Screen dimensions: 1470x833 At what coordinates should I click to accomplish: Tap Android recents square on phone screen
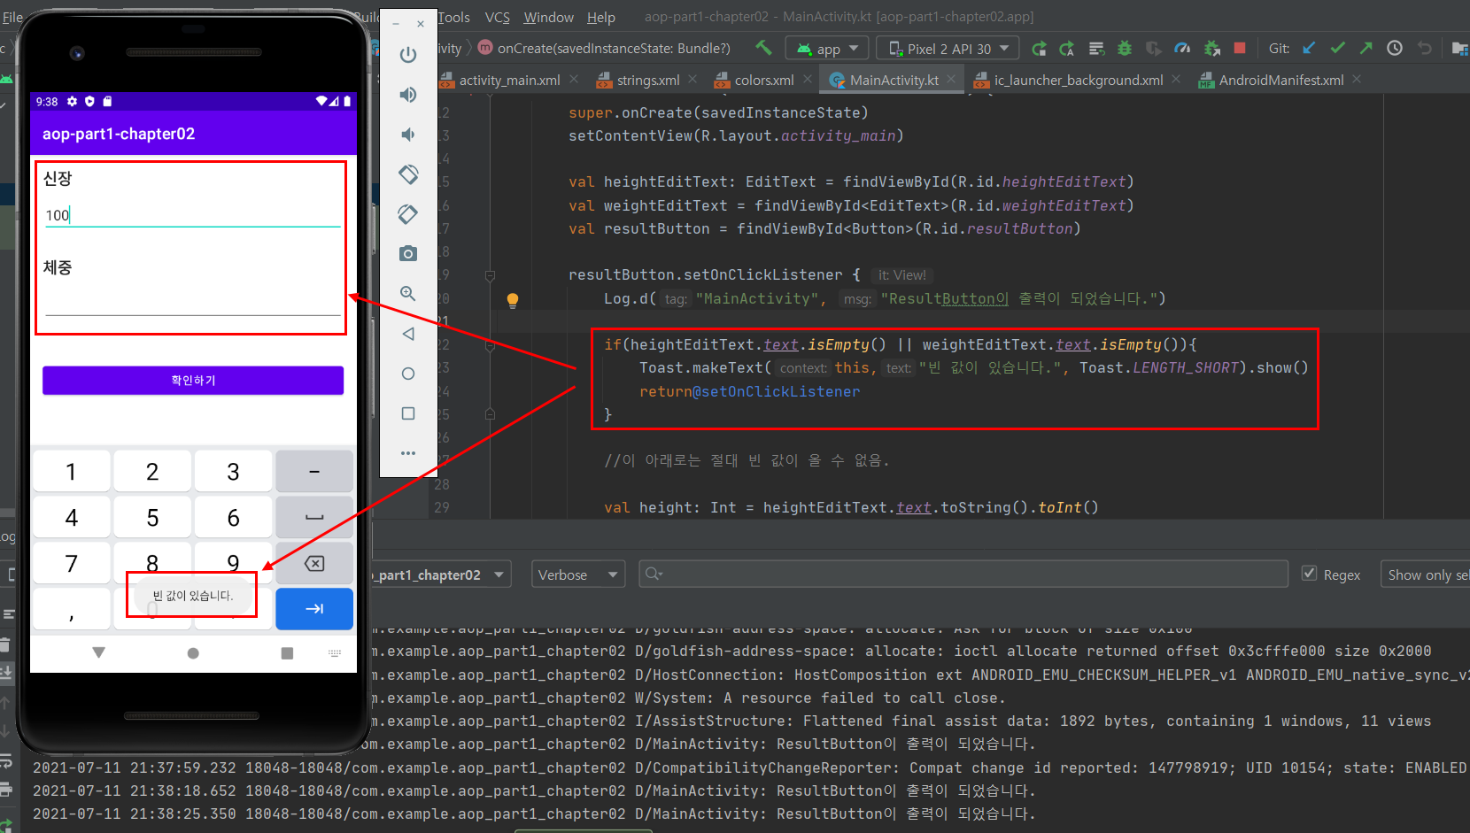point(287,653)
